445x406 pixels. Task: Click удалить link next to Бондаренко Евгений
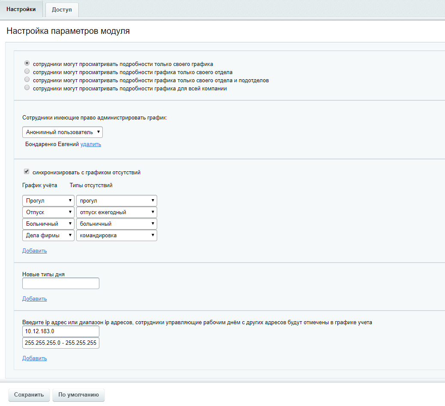click(x=91, y=144)
